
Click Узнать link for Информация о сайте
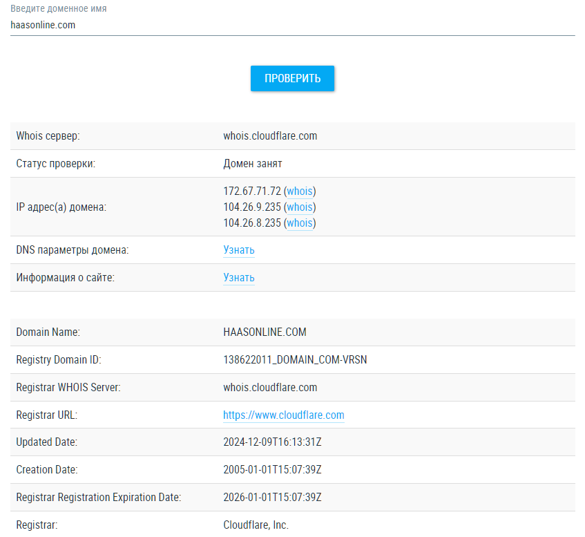(x=239, y=277)
